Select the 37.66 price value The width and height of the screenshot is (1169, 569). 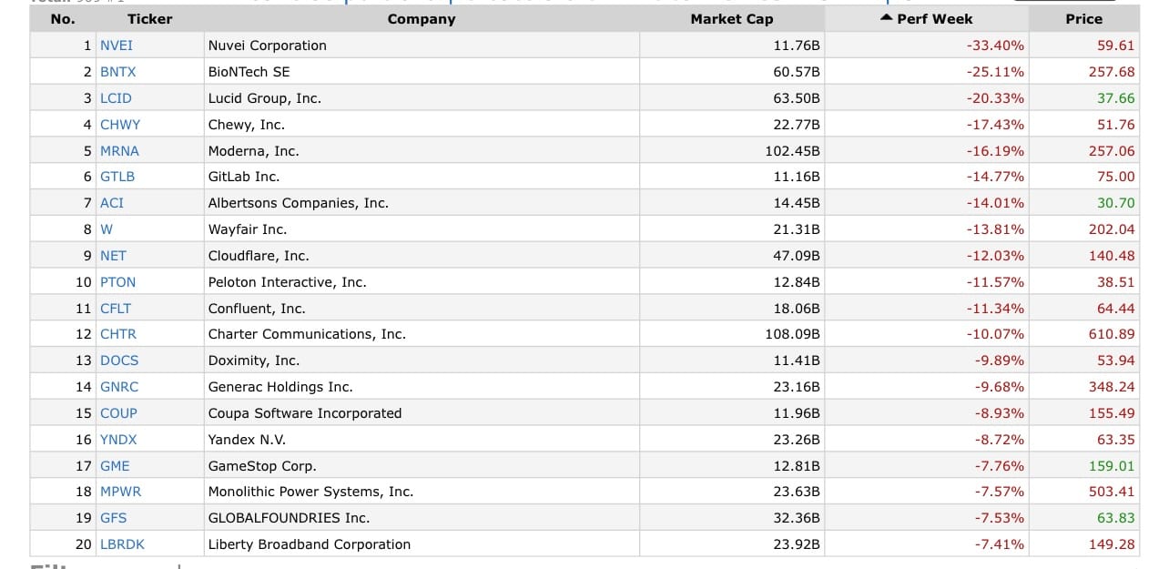[x=1116, y=98]
